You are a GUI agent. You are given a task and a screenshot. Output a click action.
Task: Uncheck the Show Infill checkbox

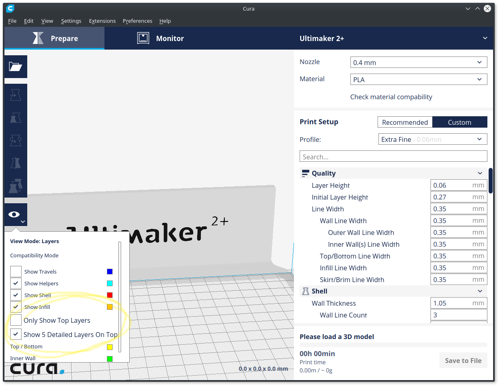tap(16, 307)
